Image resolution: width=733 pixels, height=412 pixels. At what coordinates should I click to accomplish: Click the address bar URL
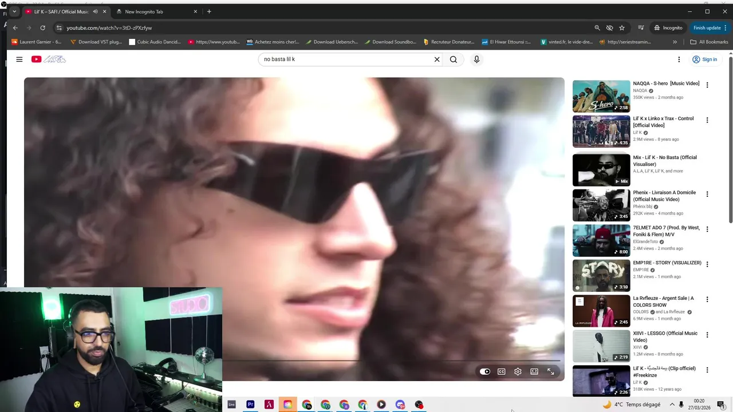(109, 28)
